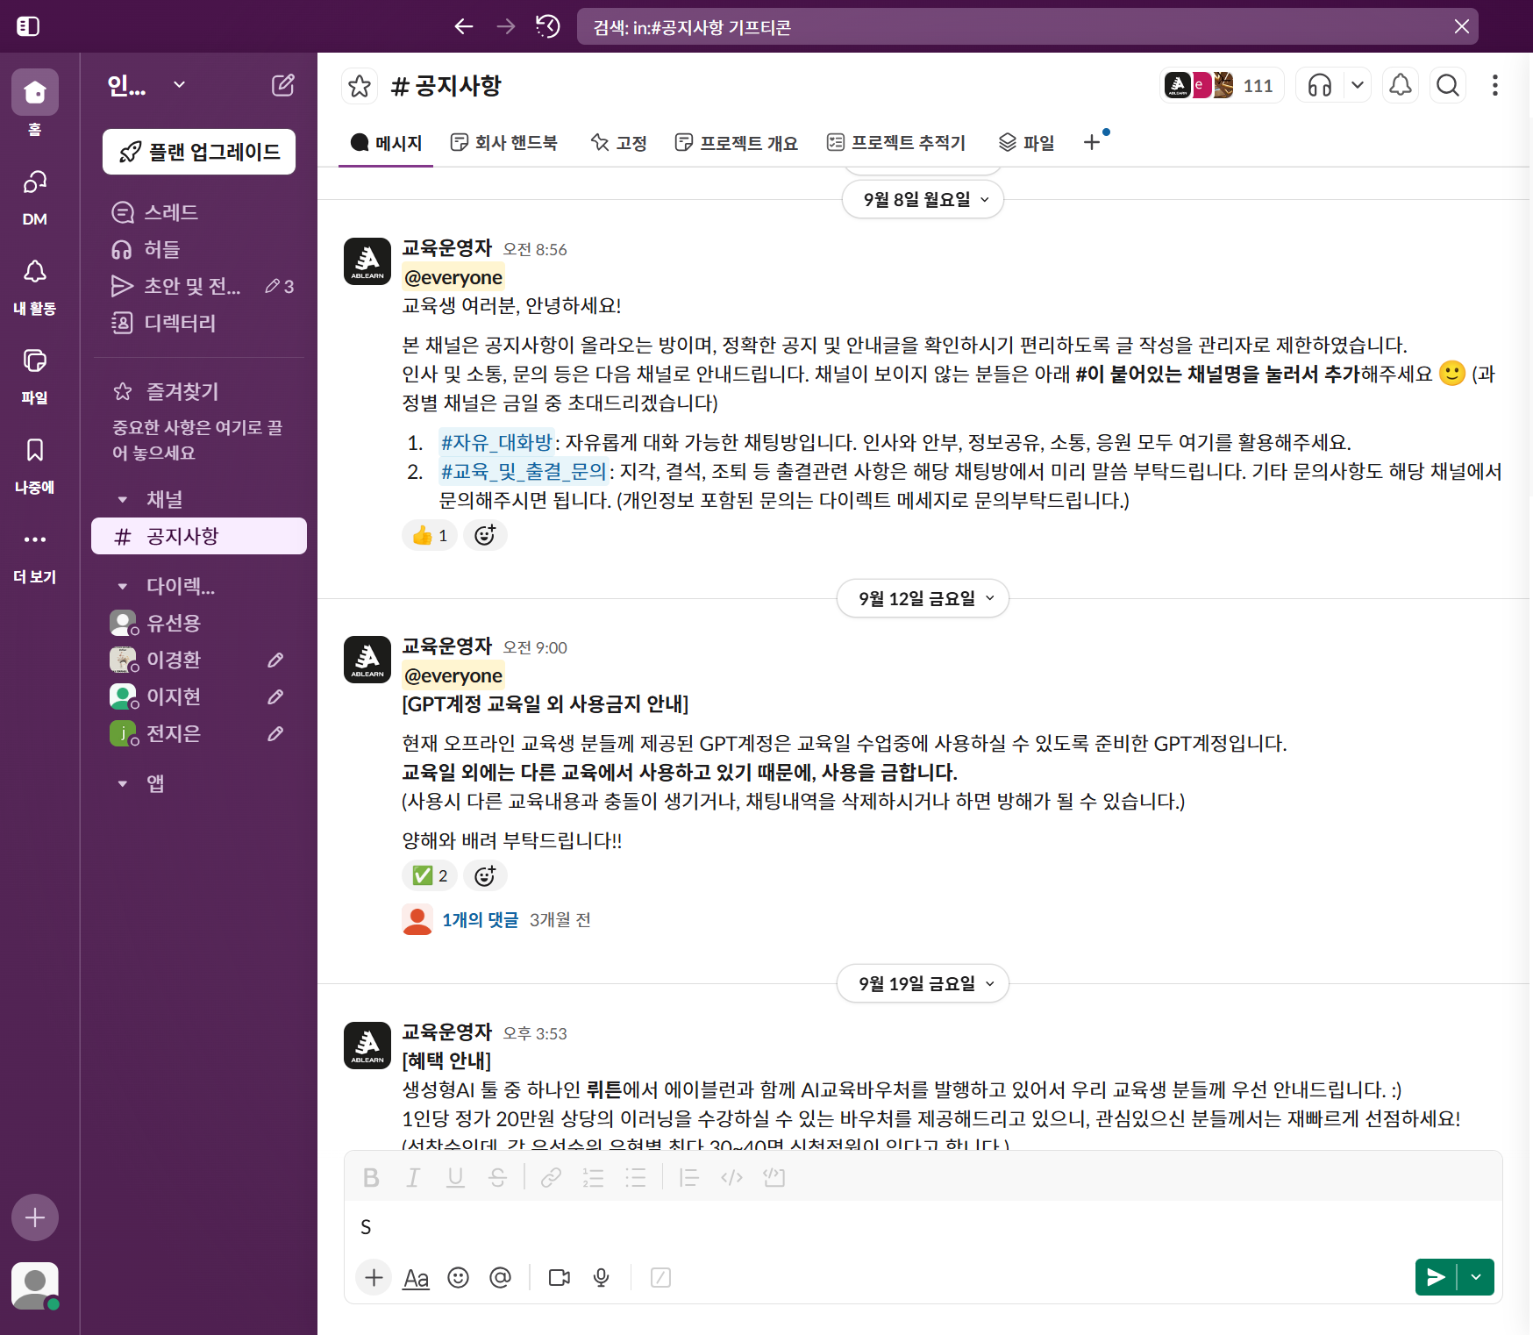Switch to the 회사 핸드북 tab

point(503,143)
